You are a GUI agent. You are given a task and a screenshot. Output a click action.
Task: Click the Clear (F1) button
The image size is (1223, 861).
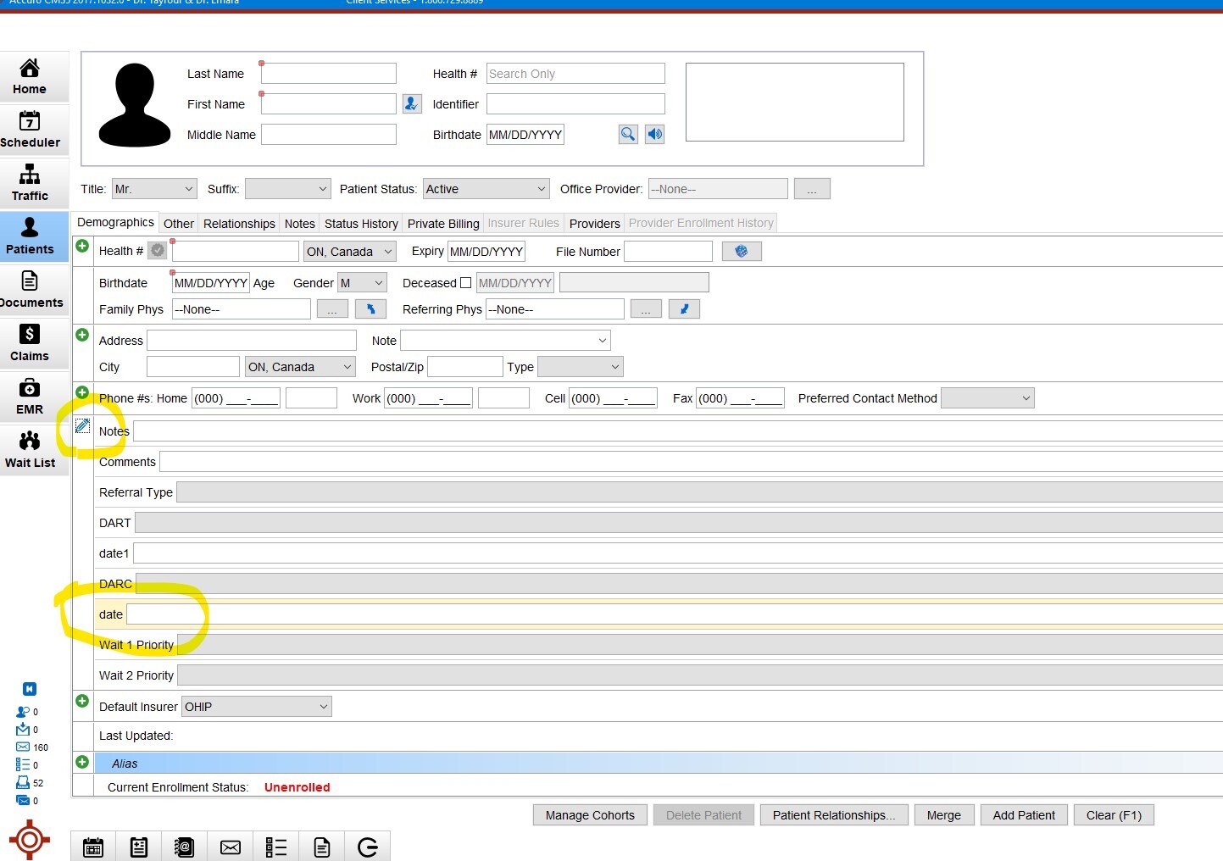click(1114, 815)
